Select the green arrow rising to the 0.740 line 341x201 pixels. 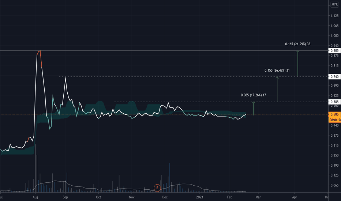pos(277,89)
